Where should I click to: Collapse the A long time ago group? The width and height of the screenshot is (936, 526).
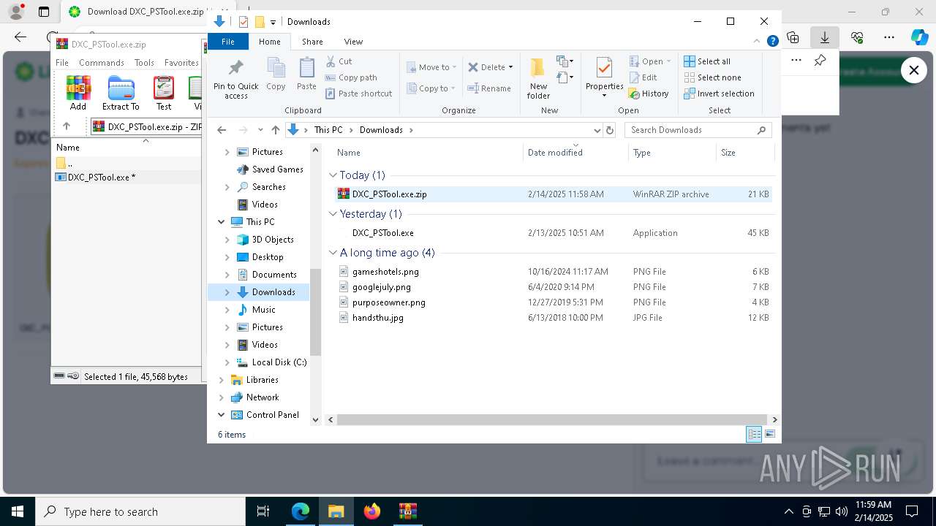(x=333, y=253)
